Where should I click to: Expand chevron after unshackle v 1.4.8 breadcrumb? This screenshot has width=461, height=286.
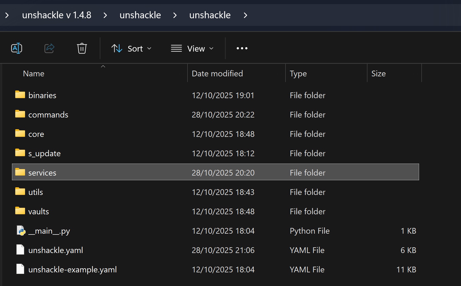pos(105,15)
